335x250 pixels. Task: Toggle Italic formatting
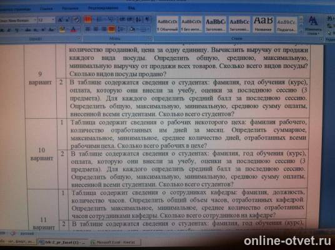[x=9, y=30]
